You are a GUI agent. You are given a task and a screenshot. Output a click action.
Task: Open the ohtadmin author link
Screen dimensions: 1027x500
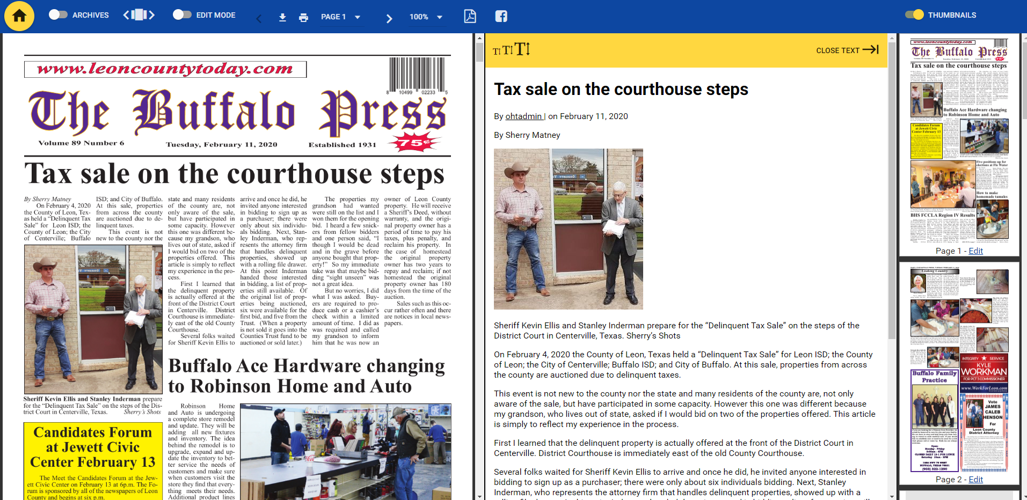point(525,116)
